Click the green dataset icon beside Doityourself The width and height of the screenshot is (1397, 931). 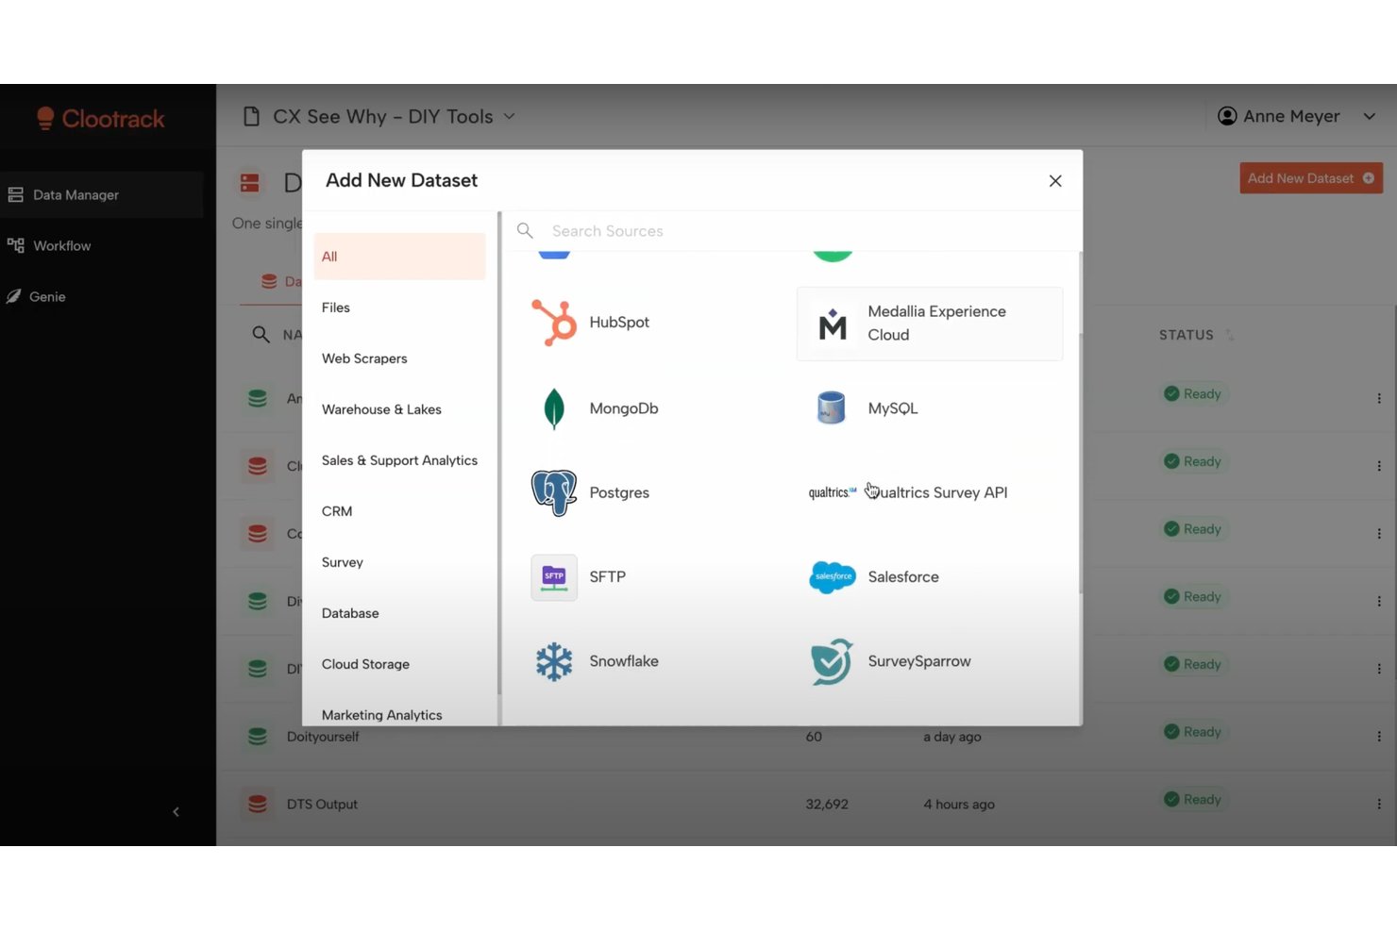257,737
